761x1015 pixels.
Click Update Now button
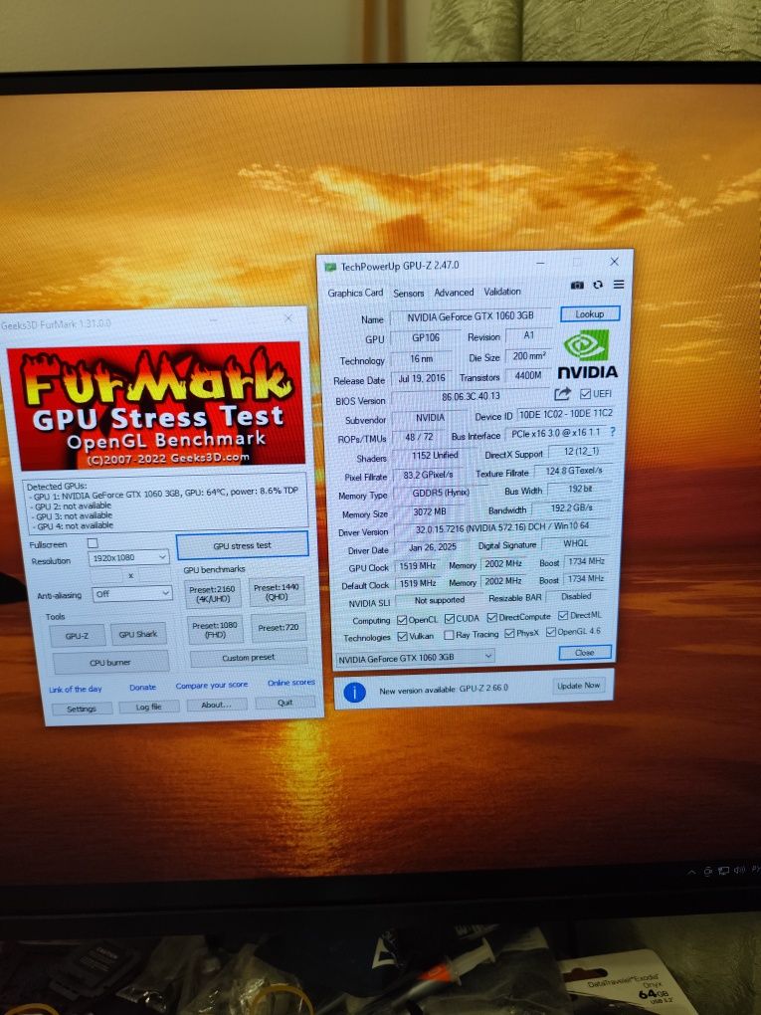point(579,686)
